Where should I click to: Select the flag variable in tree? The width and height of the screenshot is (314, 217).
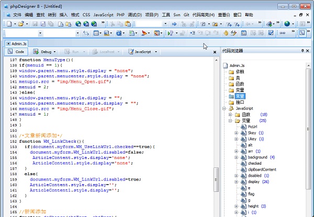[x=251, y=194]
